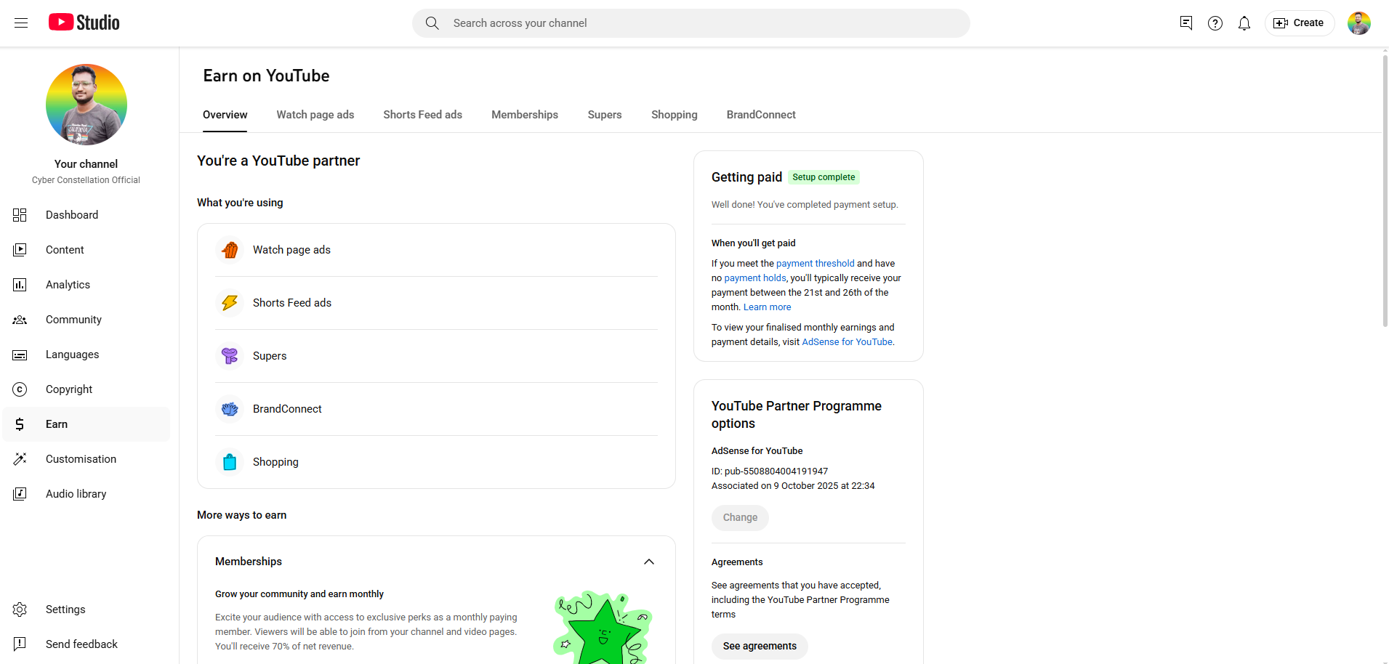Go to Analytics in the sidebar
This screenshot has height=664, width=1389.
pos(68,285)
